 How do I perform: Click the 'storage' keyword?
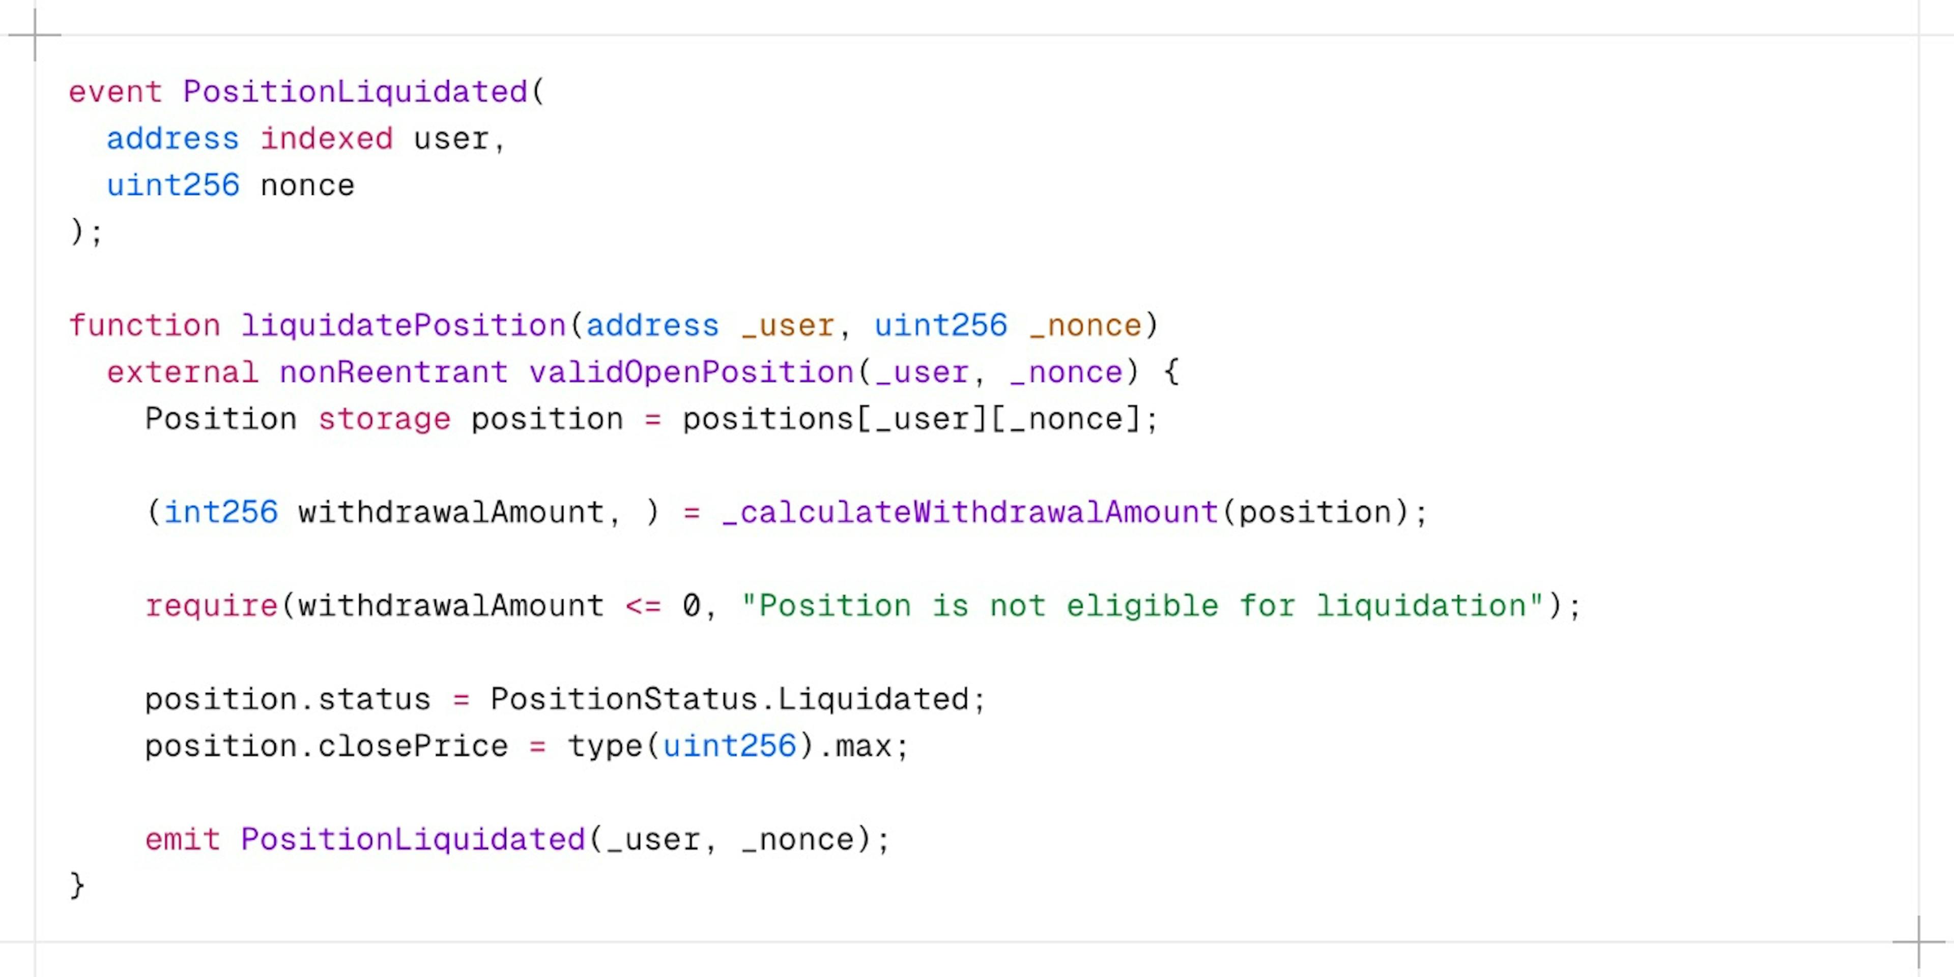[385, 419]
